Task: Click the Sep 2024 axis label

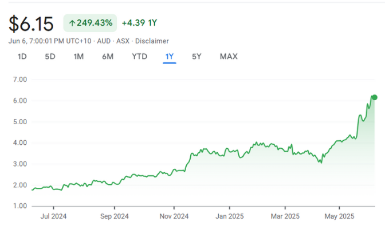Action: pyautogui.click(x=115, y=216)
